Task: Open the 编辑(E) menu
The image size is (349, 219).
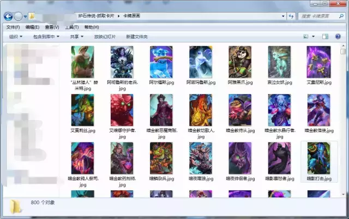Action: click(32, 27)
